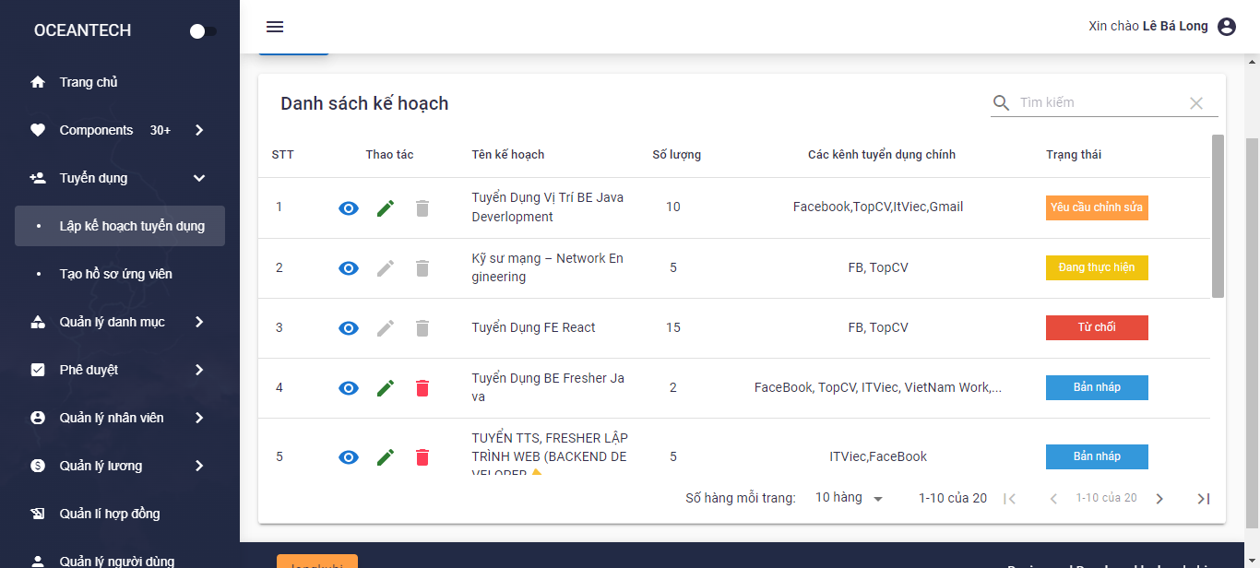The image size is (1260, 568).
Task: Click the Tên kế hoạch column header
Action: coord(508,155)
